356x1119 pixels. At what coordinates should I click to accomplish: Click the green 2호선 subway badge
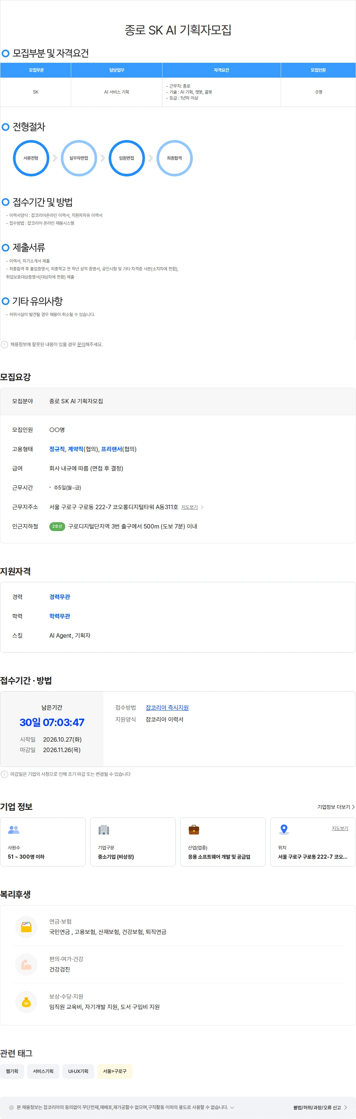coord(57,526)
